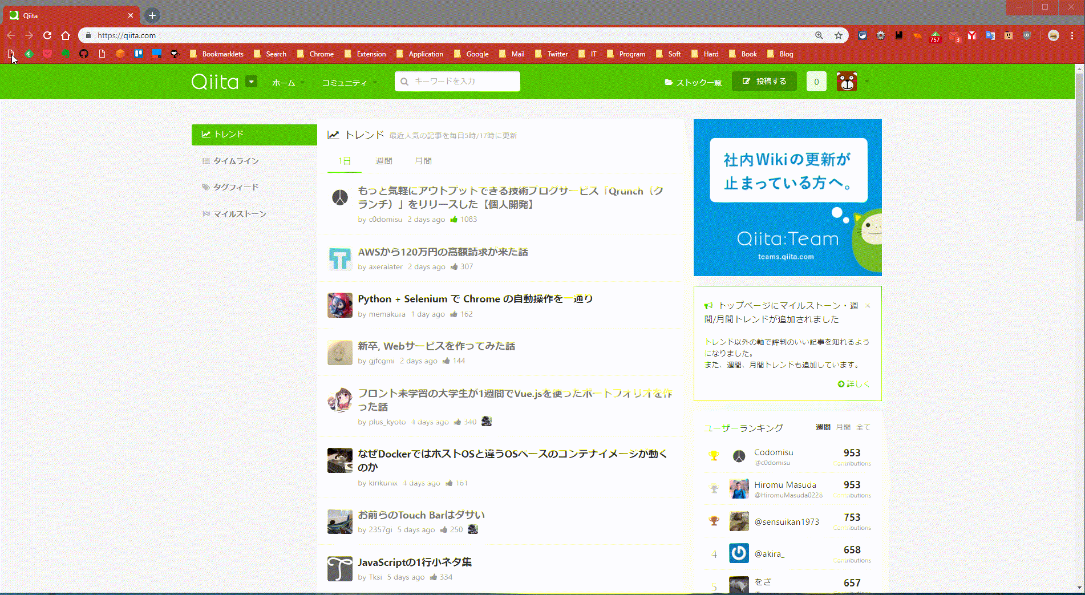Screen dimensions: 1085x595
Task: Click the 投稿する button
Action: coord(764,82)
